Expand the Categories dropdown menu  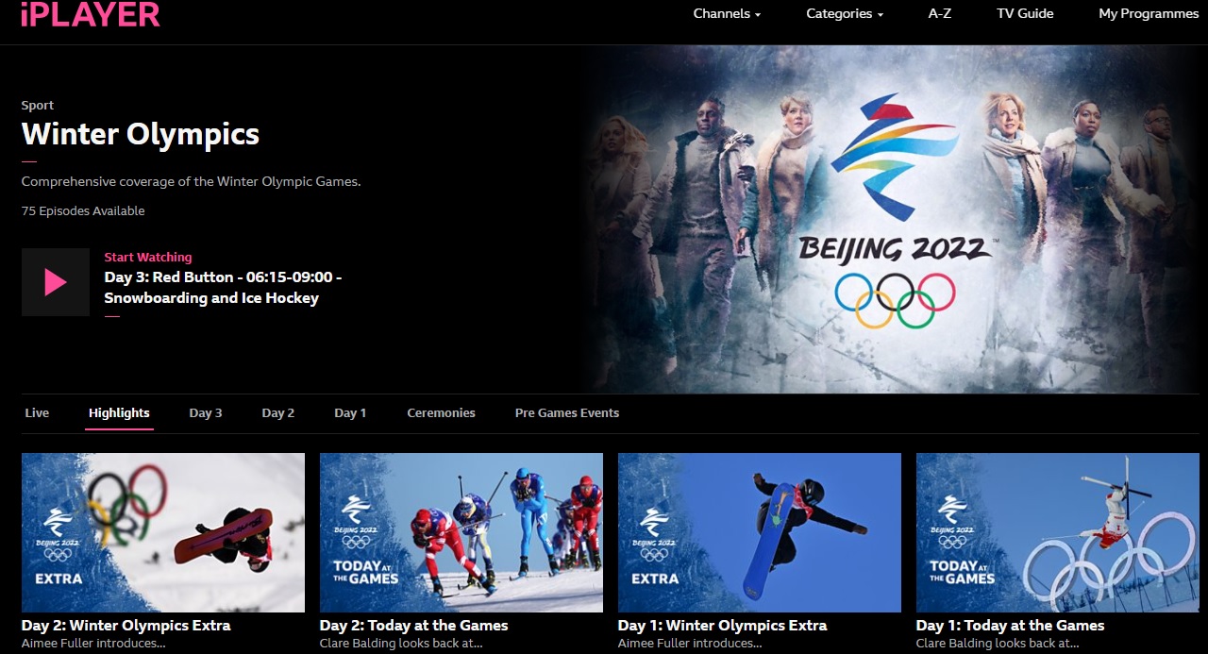click(x=845, y=13)
